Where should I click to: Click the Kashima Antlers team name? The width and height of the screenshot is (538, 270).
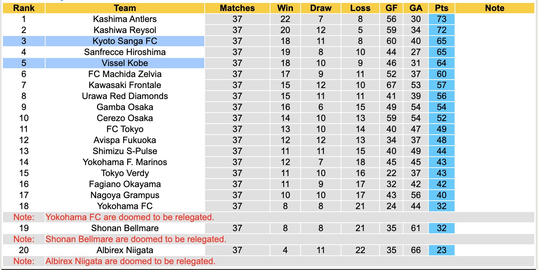coord(125,19)
